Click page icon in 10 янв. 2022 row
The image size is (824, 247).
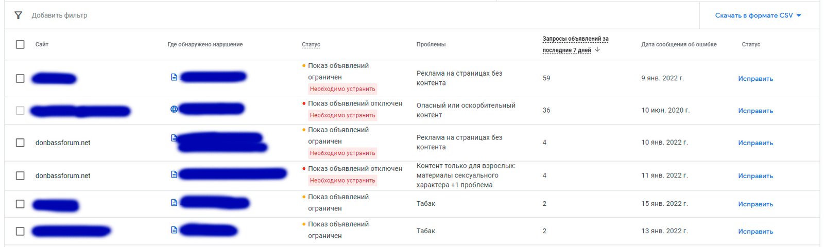[x=174, y=138]
